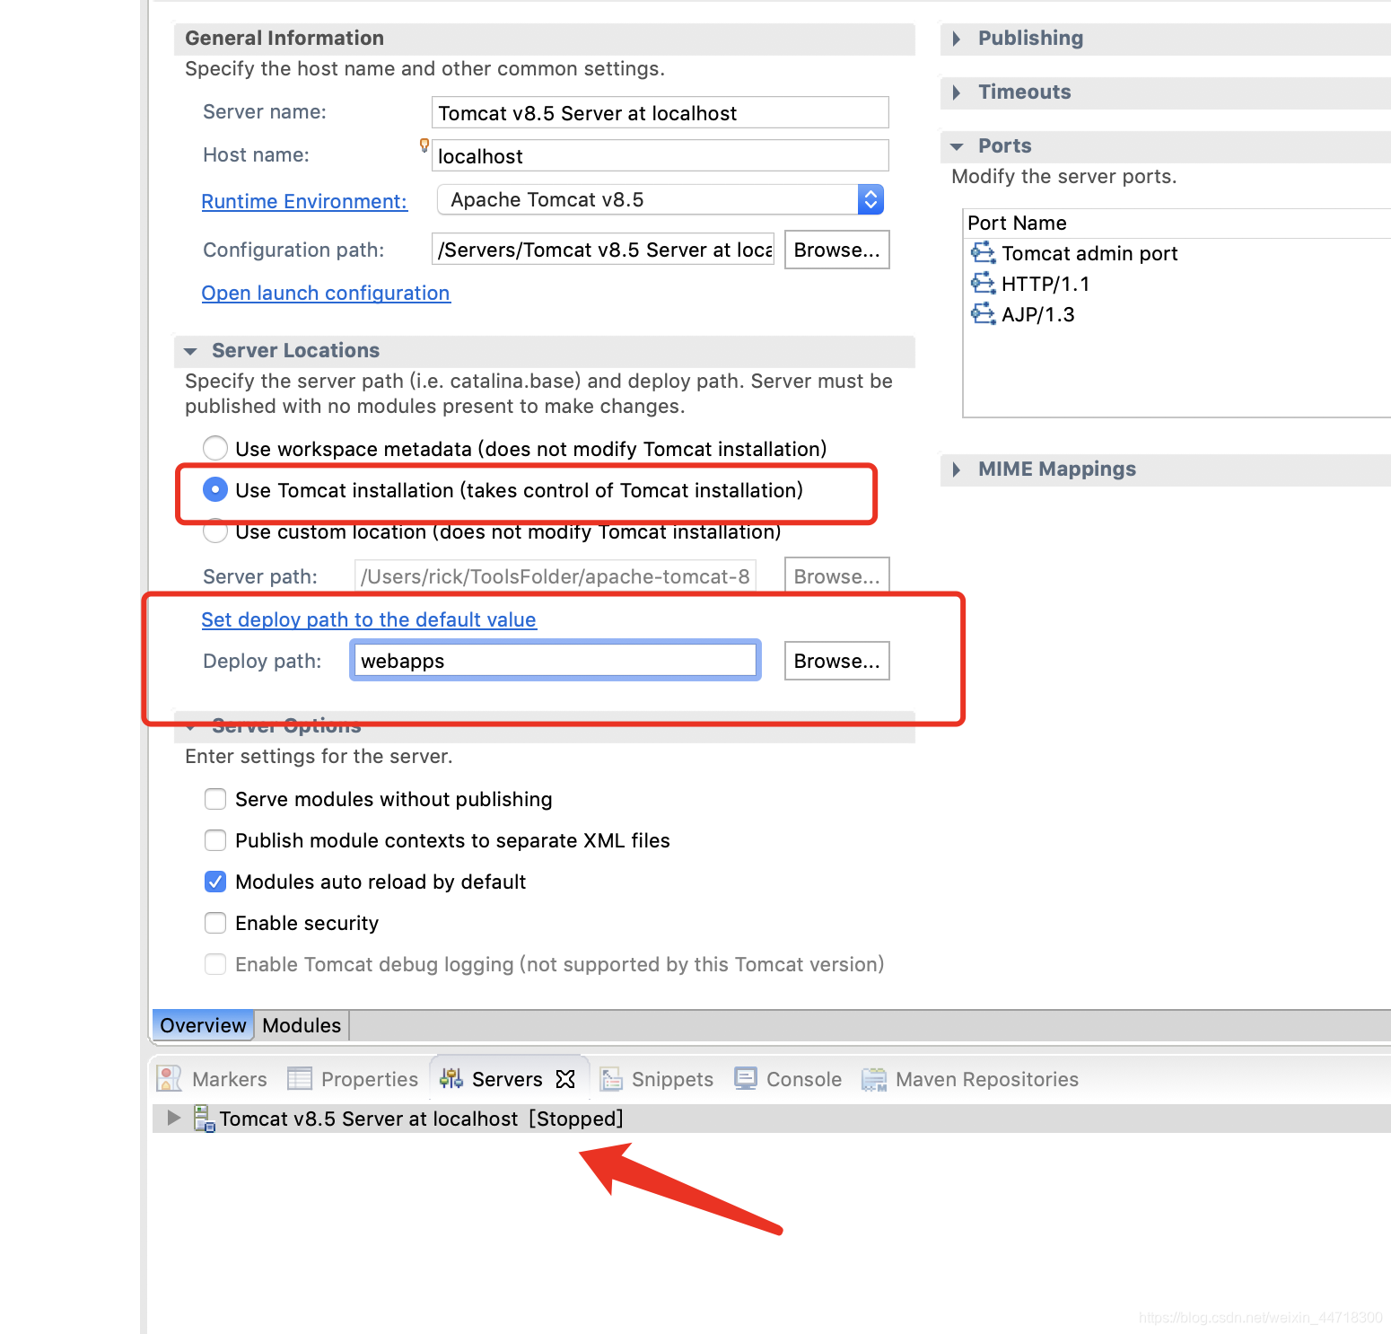The width and height of the screenshot is (1391, 1334).
Task: Click the Server name input field
Action: pos(661,113)
